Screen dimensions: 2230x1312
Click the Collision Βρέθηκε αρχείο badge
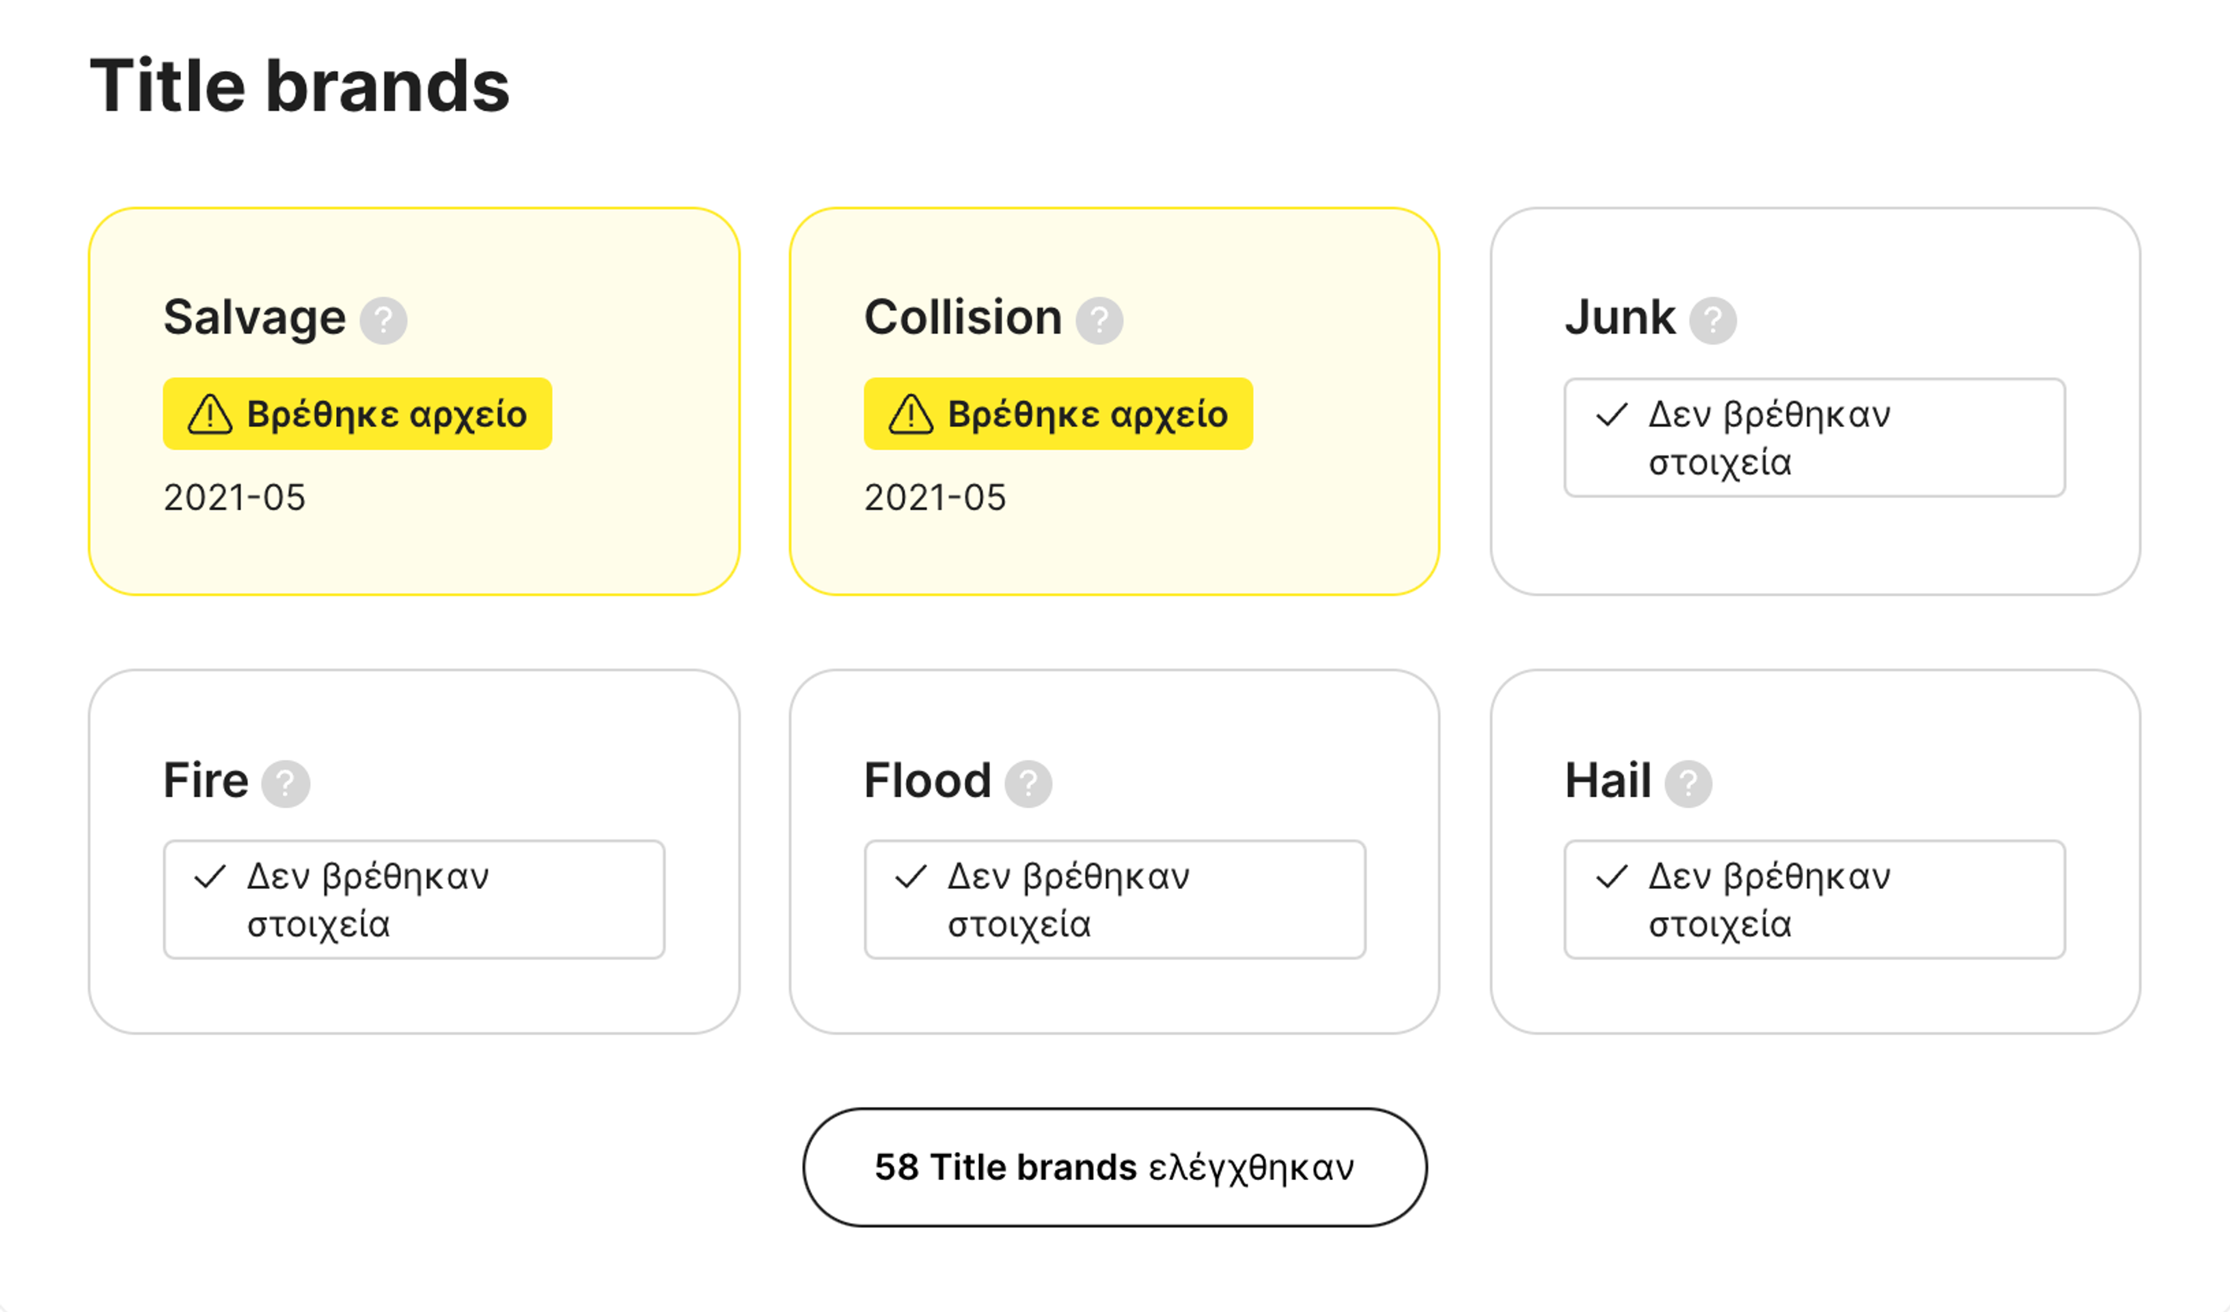pos(1058,414)
